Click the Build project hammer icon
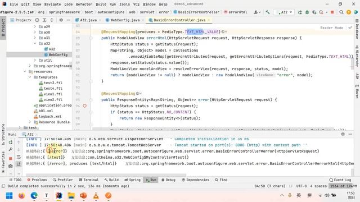This screenshot has height=202, width=360. (x=268, y=12)
